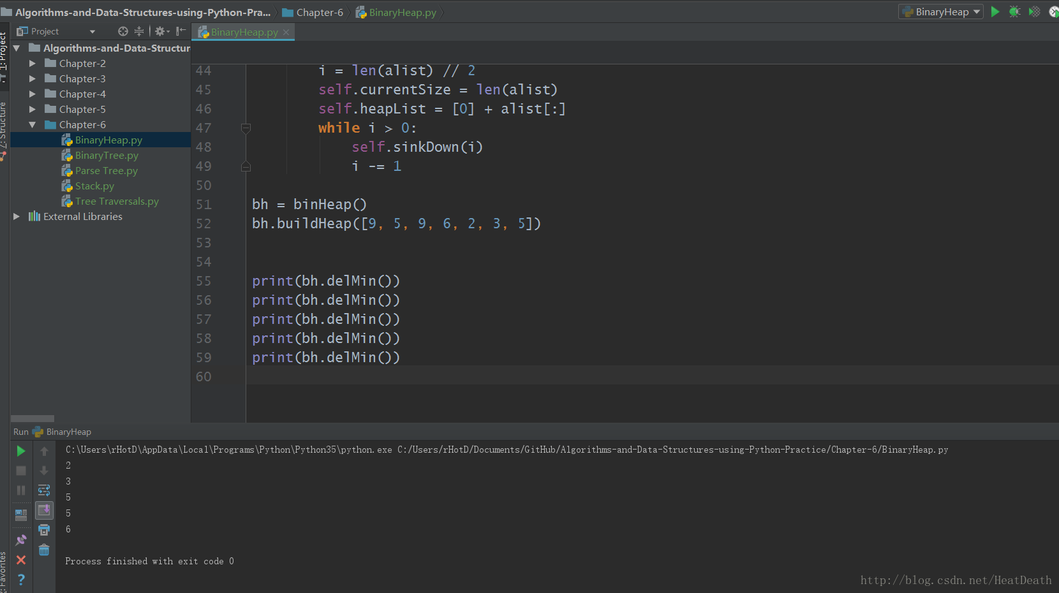Image resolution: width=1059 pixels, height=593 pixels.
Task: Collapse the Algorithms-and-Data-Structur root folder
Action: click(x=16, y=48)
